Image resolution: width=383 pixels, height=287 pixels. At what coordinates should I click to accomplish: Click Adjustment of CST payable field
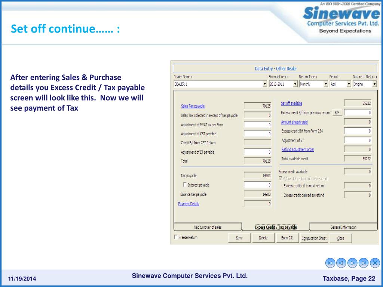coord(258,134)
